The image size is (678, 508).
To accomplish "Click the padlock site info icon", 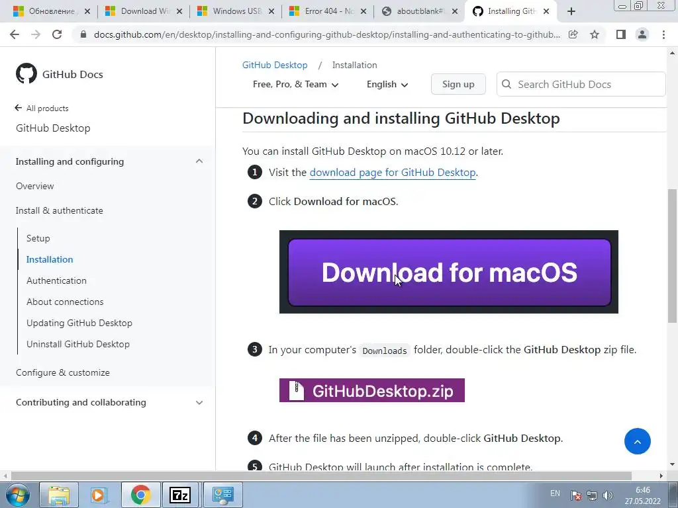I will (83, 34).
